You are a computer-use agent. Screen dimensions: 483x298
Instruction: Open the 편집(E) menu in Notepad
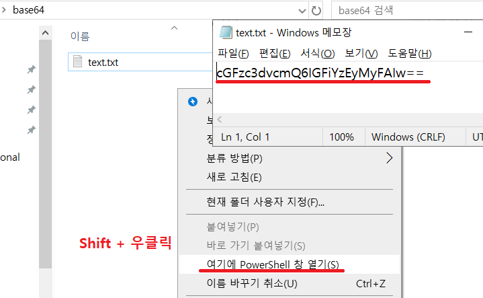tap(275, 54)
